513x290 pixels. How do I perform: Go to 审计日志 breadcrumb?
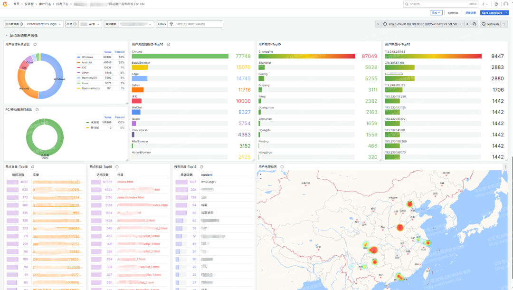45,4
